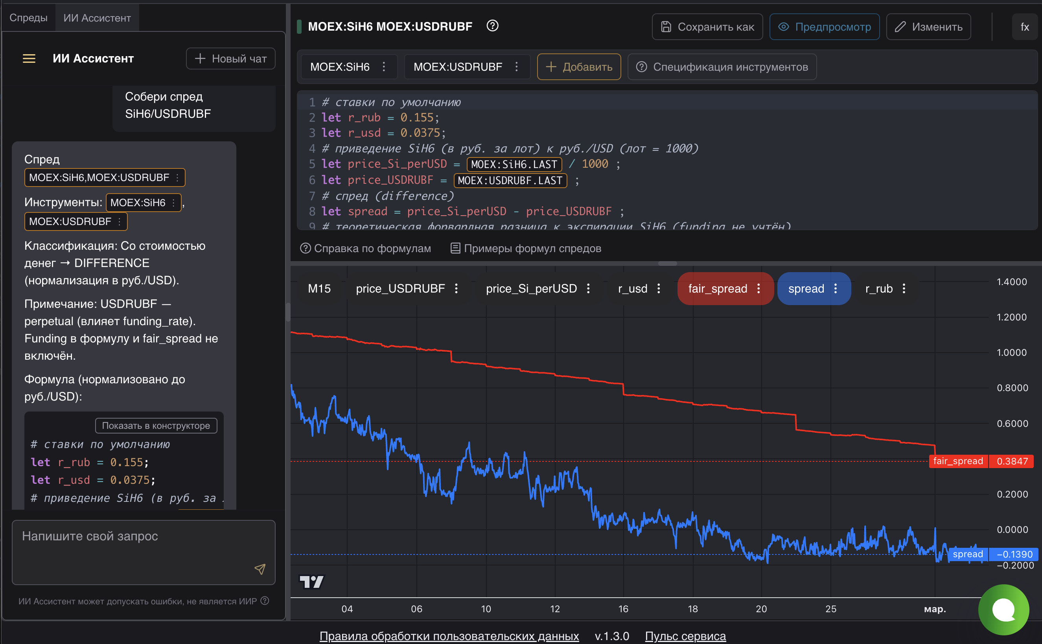The image size is (1042, 644).
Task: Toggle the blue spread series chip
Action: pos(806,289)
